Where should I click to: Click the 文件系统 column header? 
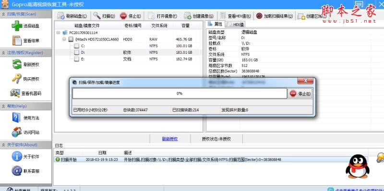(x=160, y=25)
